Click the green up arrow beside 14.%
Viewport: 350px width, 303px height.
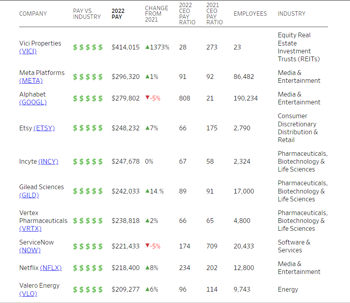pos(147,191)
